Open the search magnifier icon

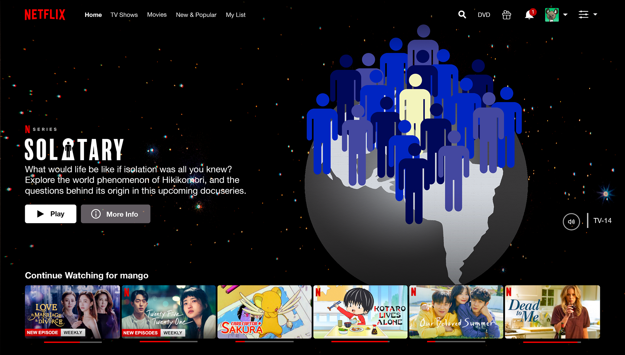click(x=462, y=15)
